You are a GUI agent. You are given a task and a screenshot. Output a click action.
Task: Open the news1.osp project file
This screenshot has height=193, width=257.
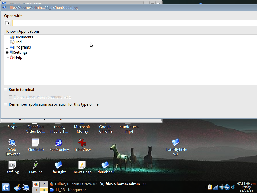(82, 165)
